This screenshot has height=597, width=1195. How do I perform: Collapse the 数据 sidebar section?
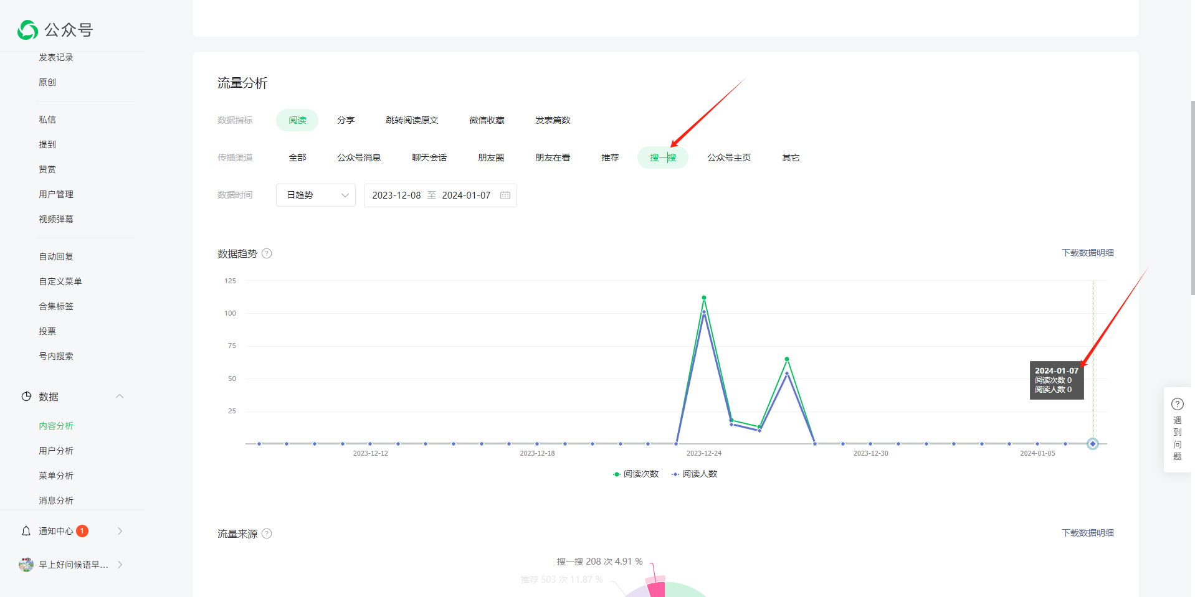click(x=120, y=397)
